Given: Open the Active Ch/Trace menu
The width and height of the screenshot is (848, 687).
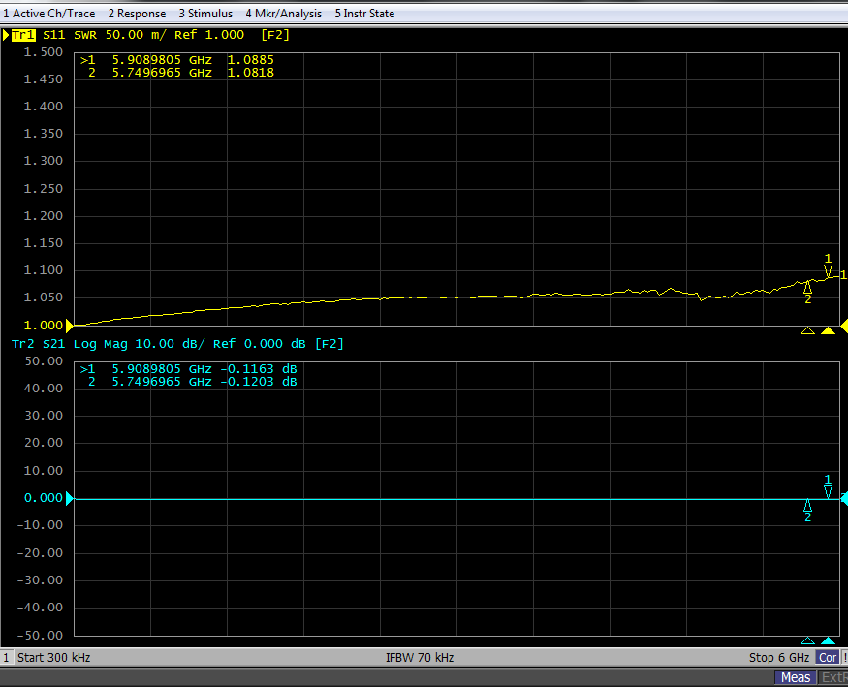Looking at the screenshot, I should pos(49,14).
